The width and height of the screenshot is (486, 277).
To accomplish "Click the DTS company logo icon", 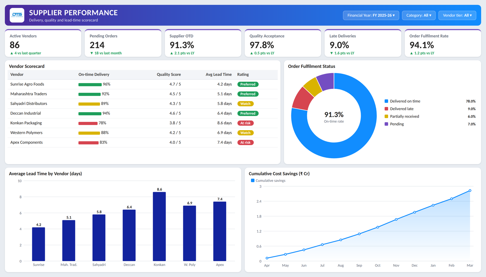I will (x=17, y=15).
